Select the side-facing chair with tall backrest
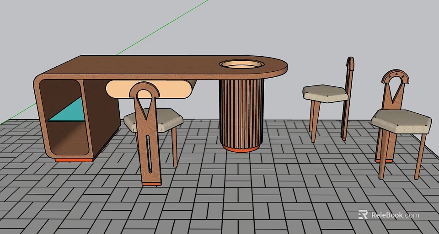Image resolution: width=439 pixels, height=234 pixels. 329,99
